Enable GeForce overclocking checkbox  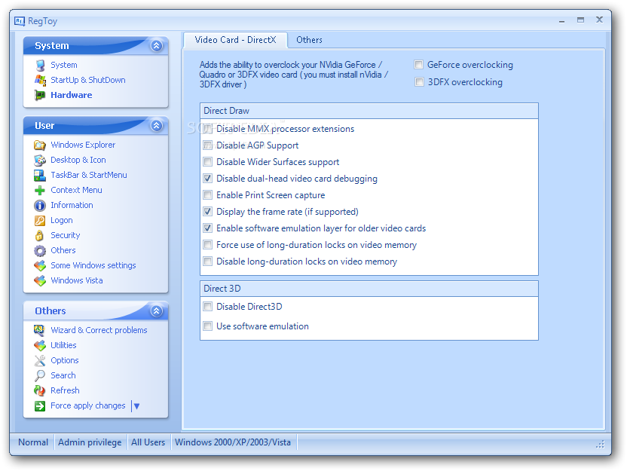(419, 64)
